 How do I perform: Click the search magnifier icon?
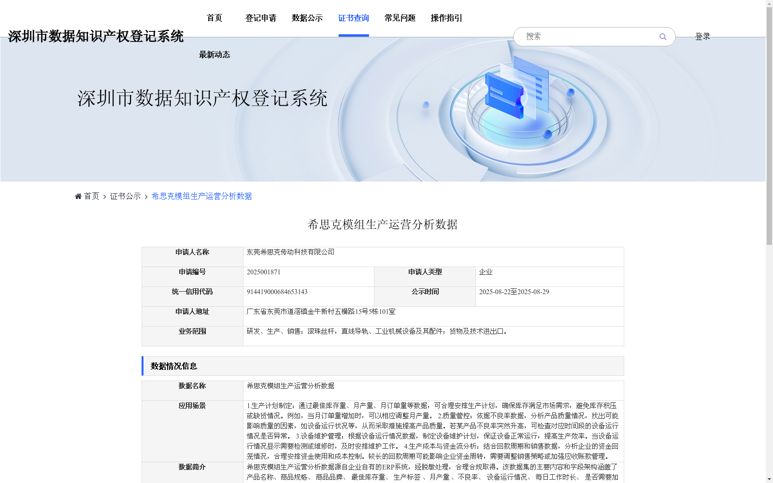663,37
